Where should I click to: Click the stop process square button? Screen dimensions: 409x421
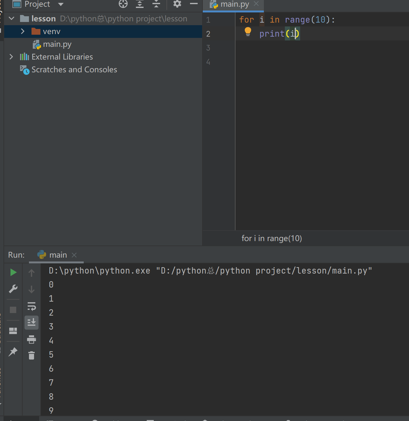tap(13, 310)
